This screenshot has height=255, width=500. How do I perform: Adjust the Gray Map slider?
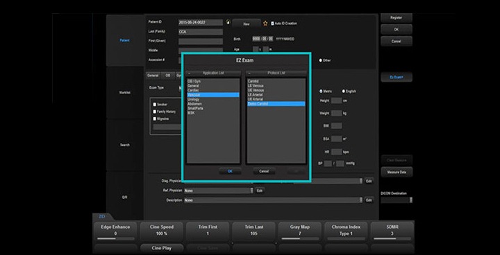pos(300,238)
